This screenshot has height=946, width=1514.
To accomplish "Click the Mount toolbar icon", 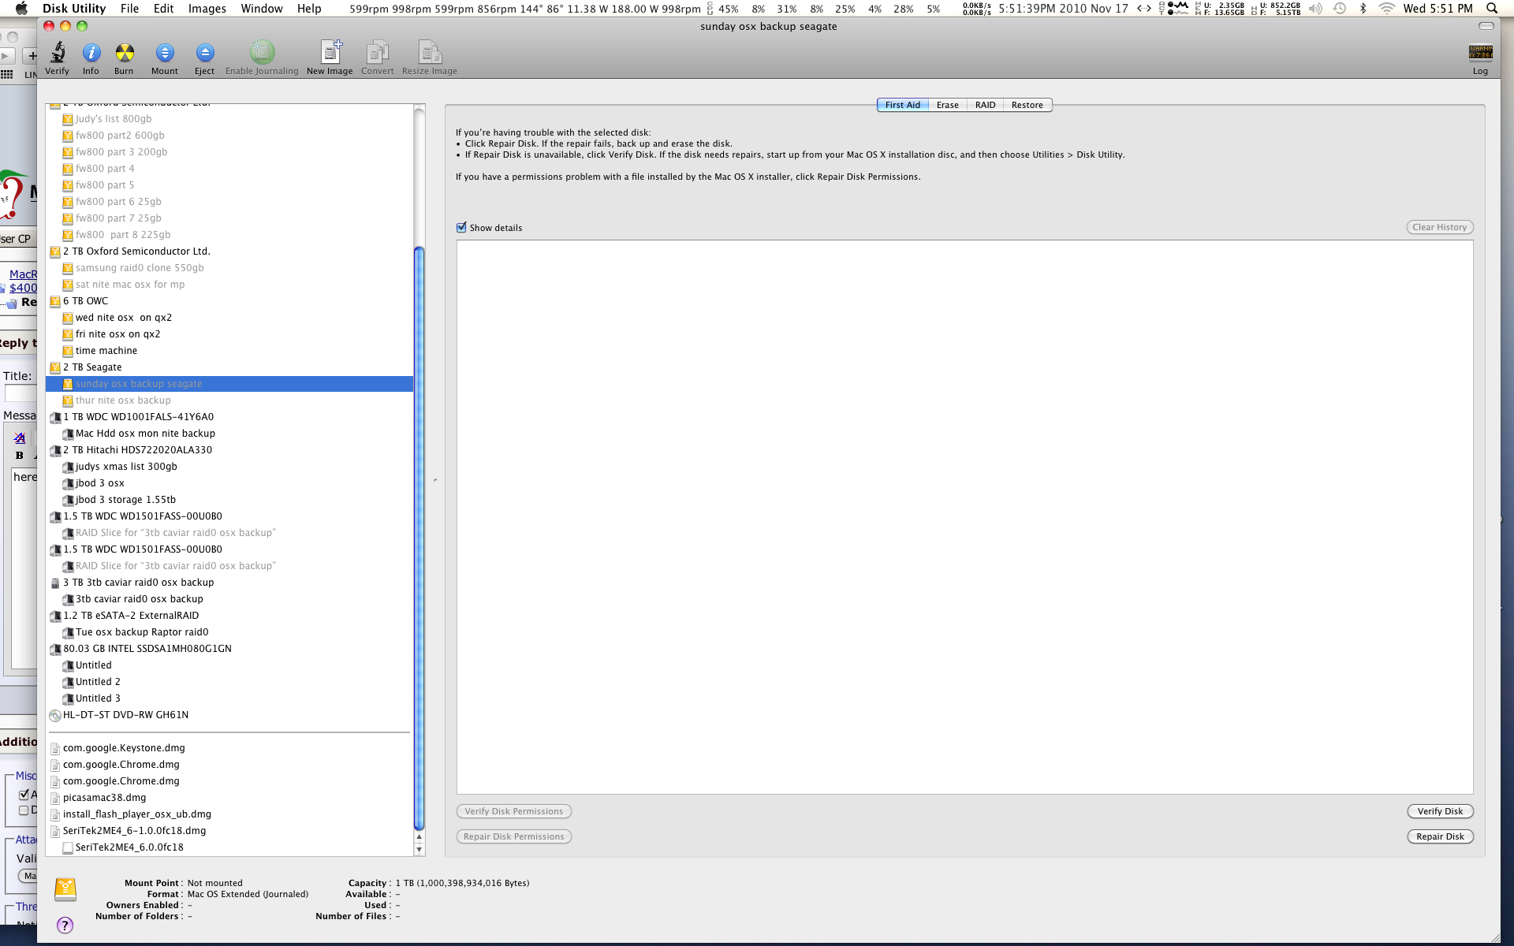I will (165, 53).
